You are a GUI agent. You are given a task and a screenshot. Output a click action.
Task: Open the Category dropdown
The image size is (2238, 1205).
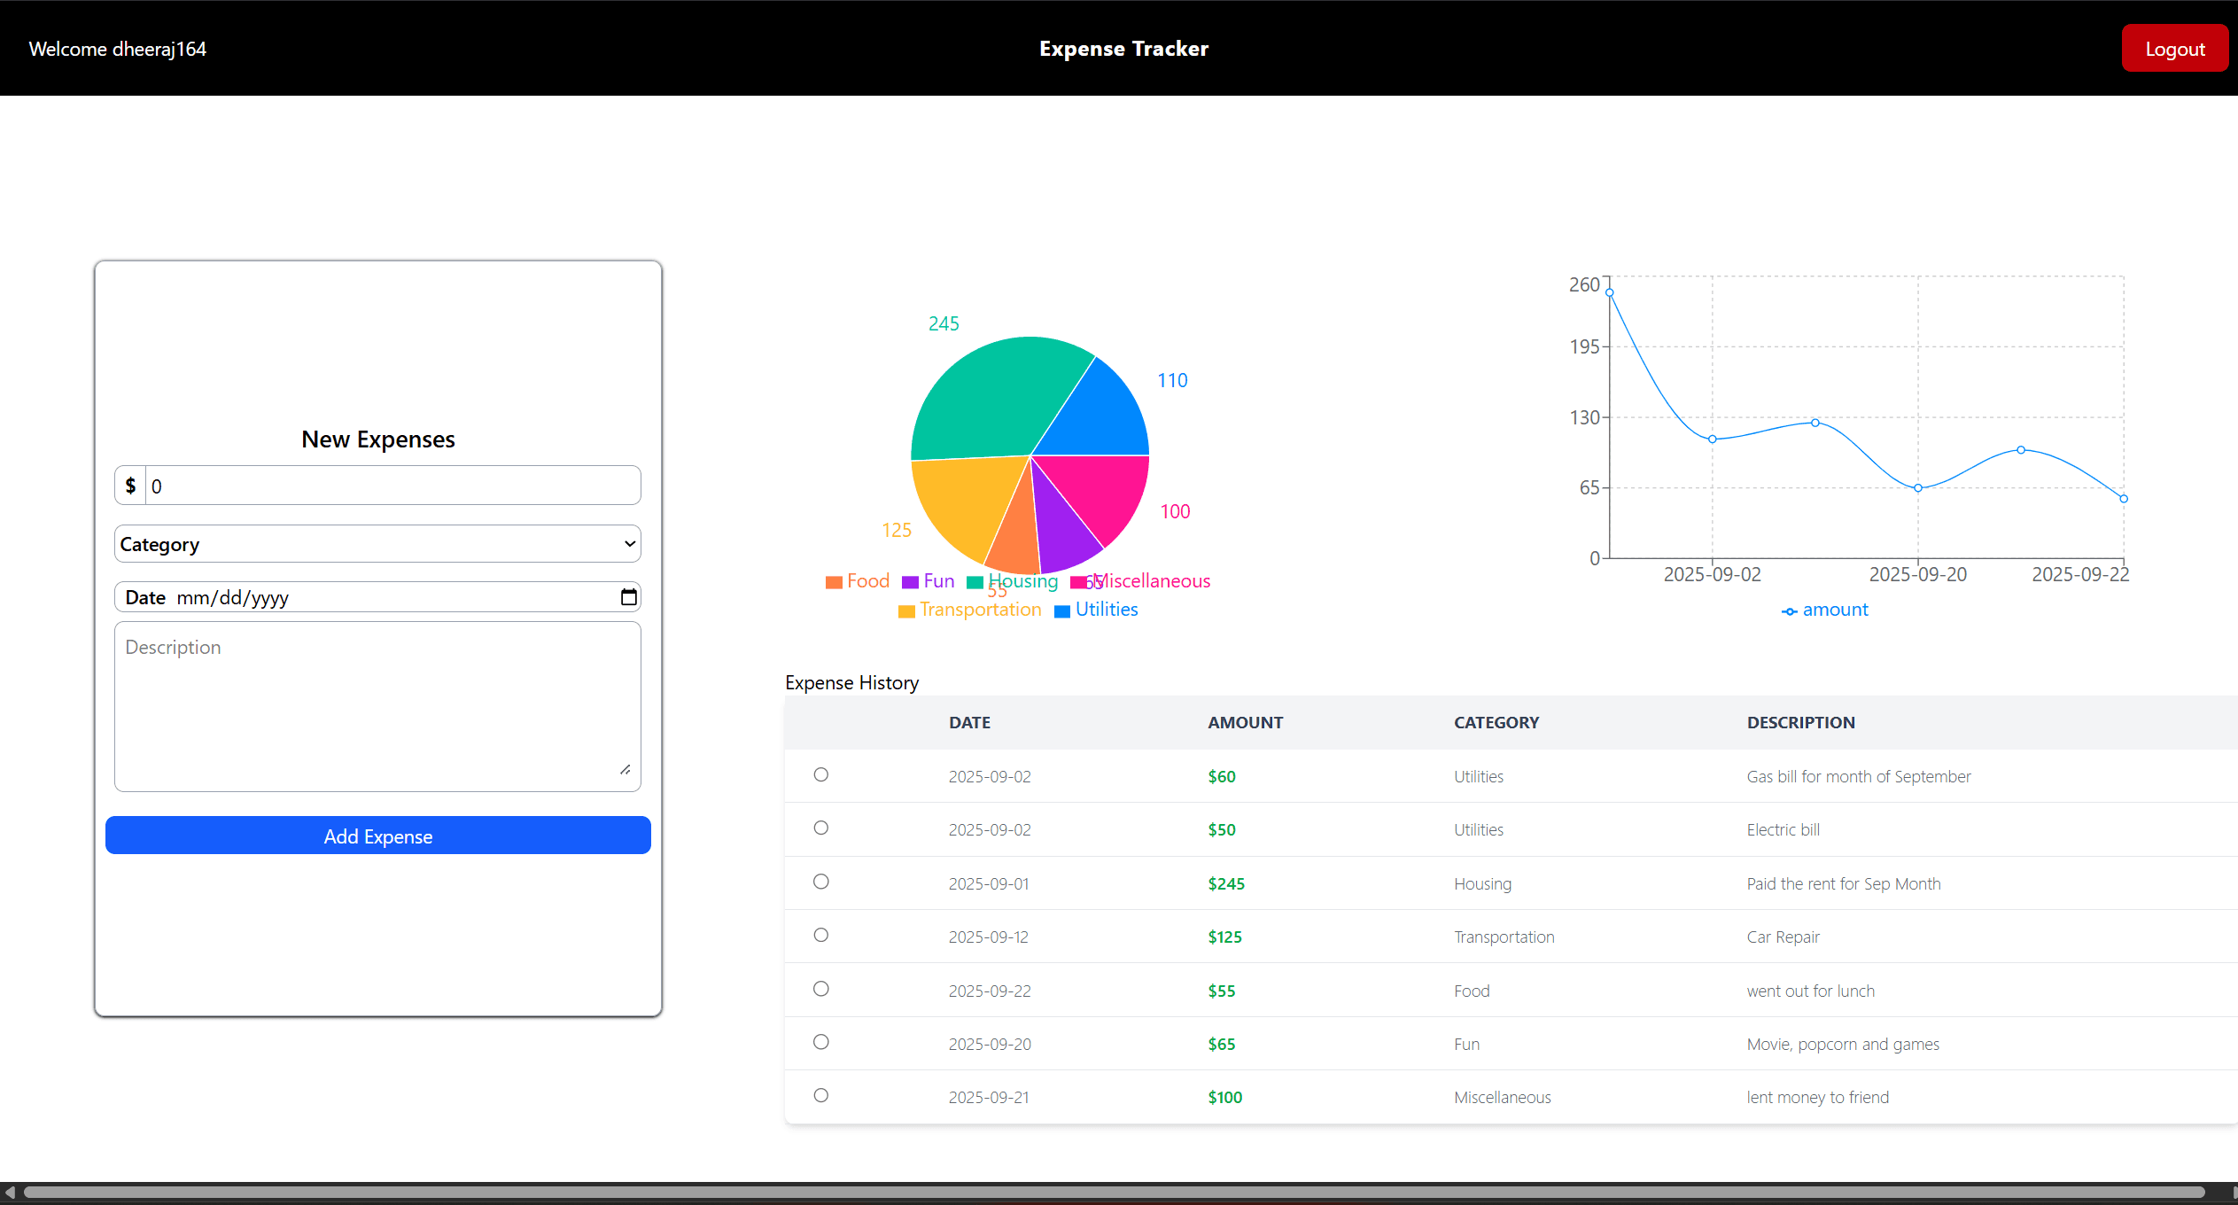(377, 543)
